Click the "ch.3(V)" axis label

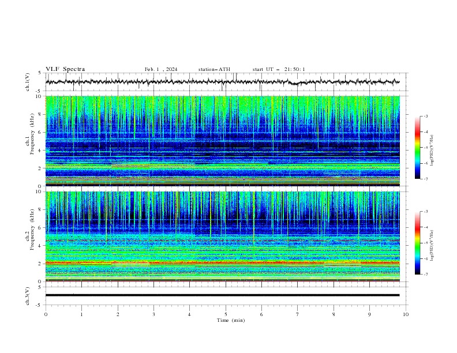[28, 296]
